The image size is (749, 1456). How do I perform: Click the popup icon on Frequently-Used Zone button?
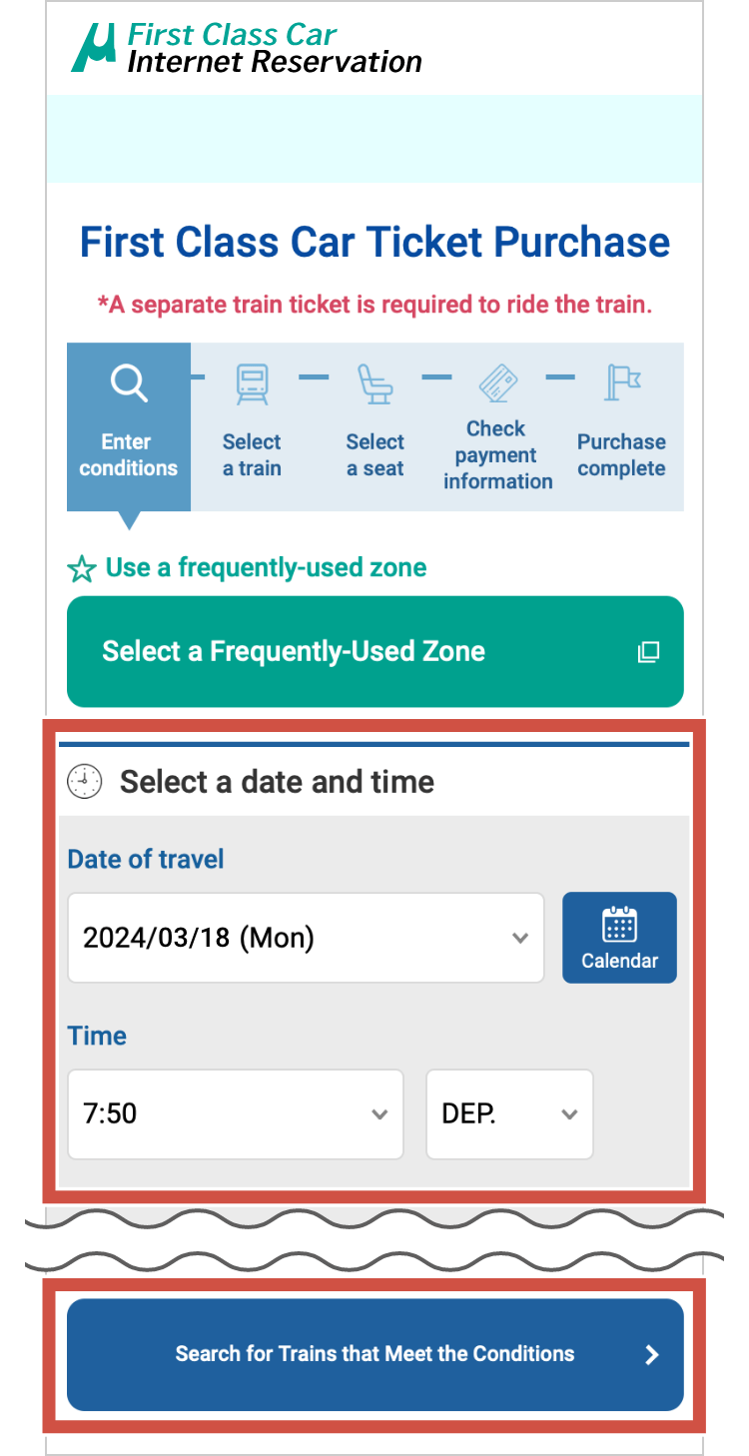(x=649, y=652)
